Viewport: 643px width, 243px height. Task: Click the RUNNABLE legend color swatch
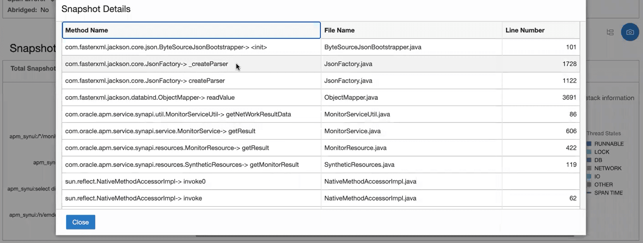click(x=589, y=144)
